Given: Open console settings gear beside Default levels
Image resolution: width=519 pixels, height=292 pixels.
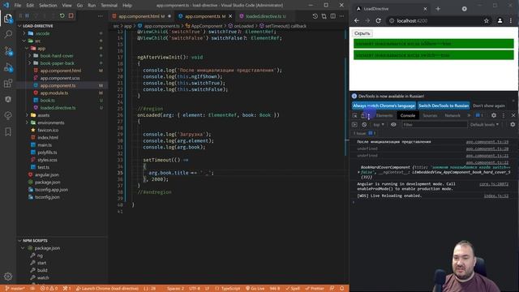Looking at the screenshot, I should pos(513,124).
